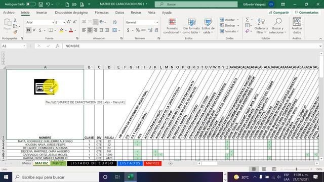The width and height of the screenshot is (324, 182).
Task: Toggle Bold formatting (N)
Action: (28, 30)
